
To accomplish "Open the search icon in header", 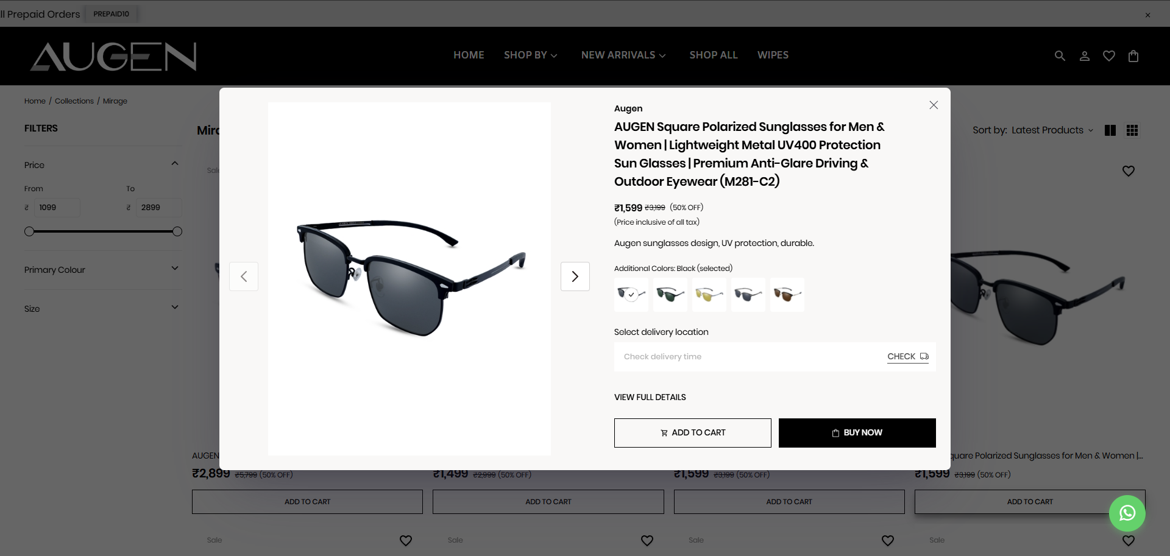I will click(x=1060, y=56).
